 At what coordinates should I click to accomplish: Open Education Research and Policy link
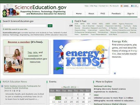pos(94,28)
